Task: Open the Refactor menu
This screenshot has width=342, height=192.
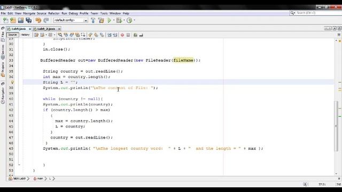Action: click(x=54, y=13)
